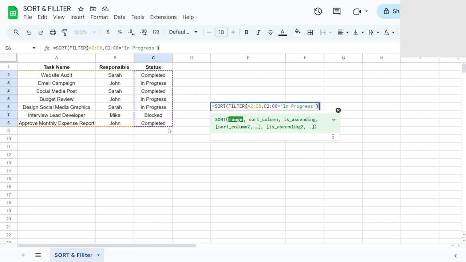
Task: Open the Name box dropdown arrow
Action: coord(34,48)
